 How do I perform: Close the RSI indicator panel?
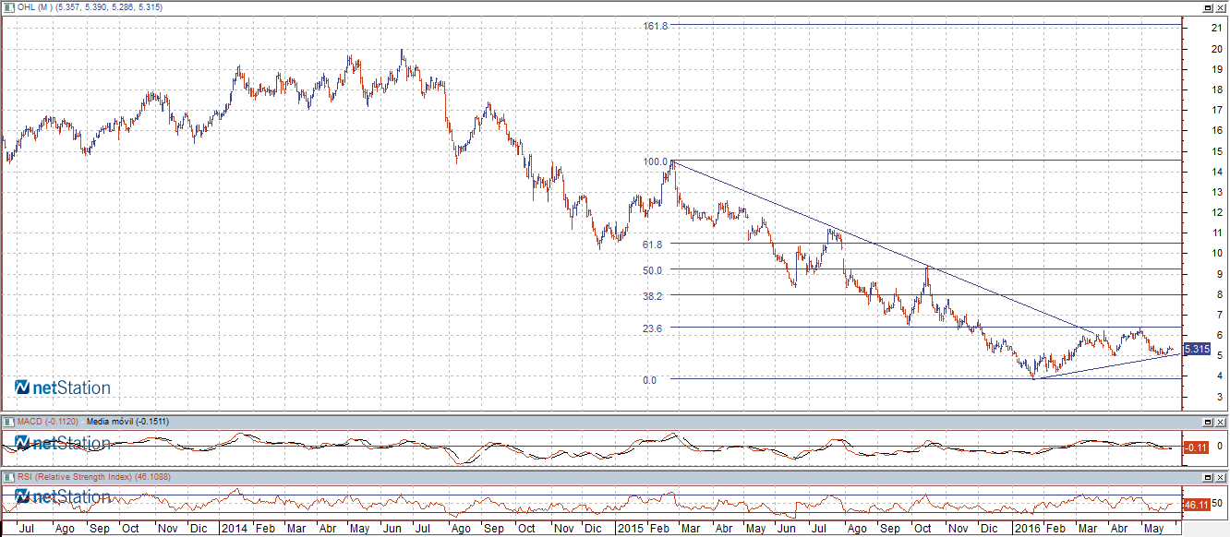[x=1221, y=477]
